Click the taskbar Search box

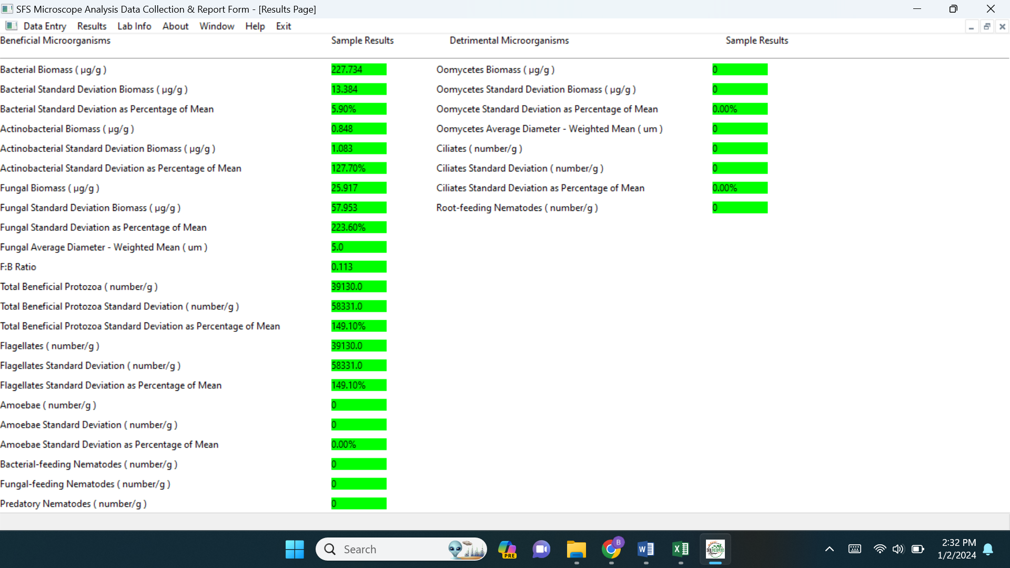[401, 550]
